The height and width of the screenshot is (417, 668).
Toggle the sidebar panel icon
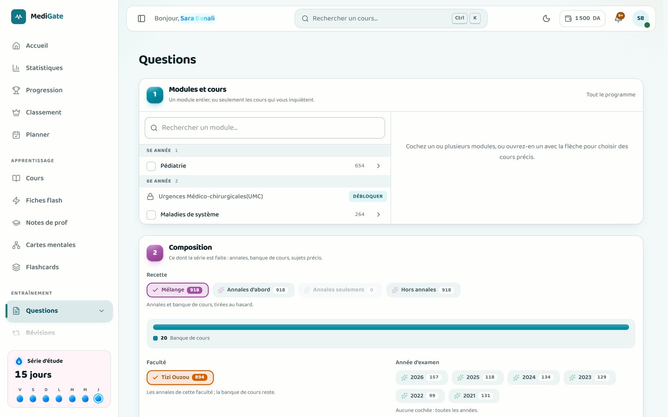[x=141, y=18]
